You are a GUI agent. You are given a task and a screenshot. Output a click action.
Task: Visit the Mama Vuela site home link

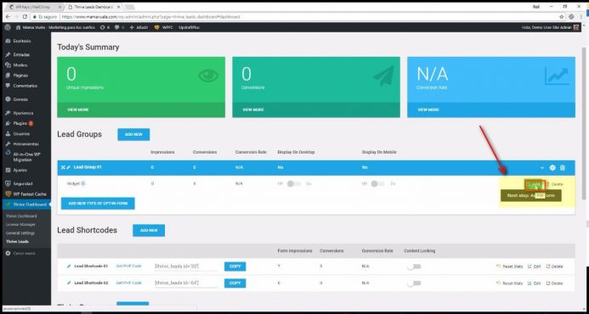[x=56, y=27]
